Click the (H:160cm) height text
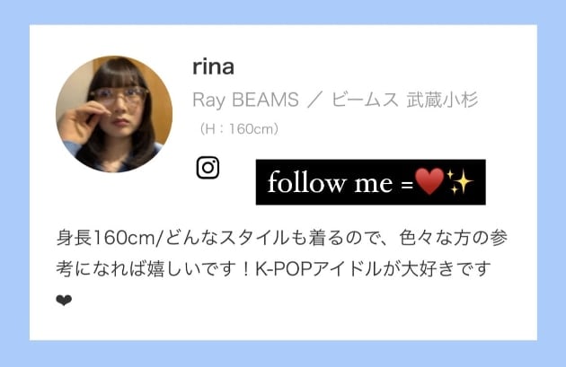 (239, 129)
